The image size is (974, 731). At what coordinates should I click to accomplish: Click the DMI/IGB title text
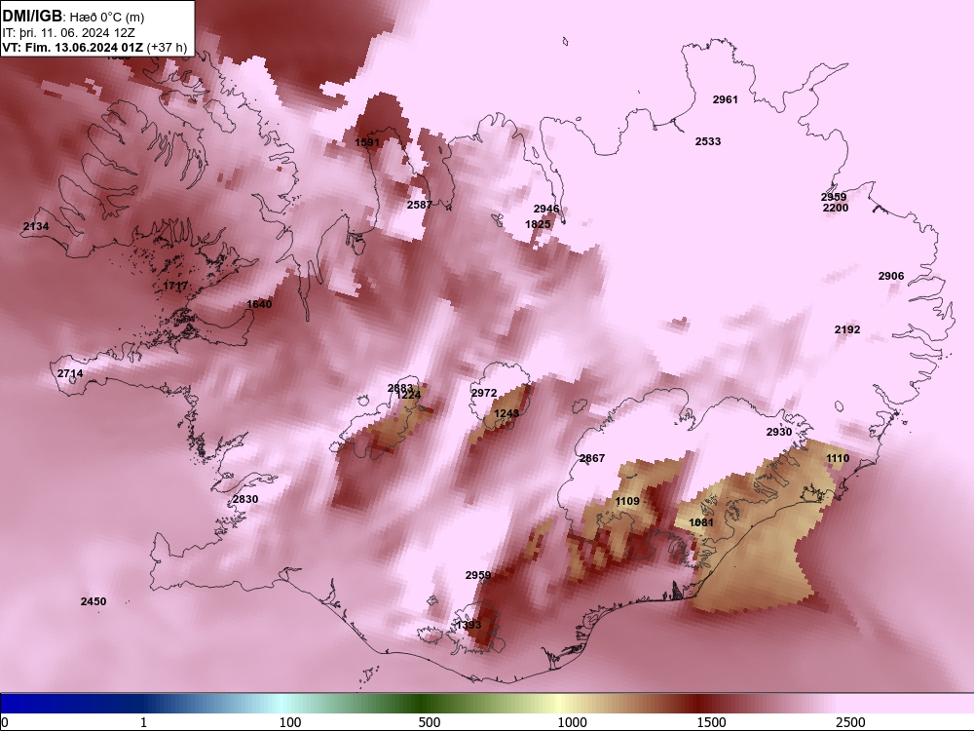click(x=32, y=17)
